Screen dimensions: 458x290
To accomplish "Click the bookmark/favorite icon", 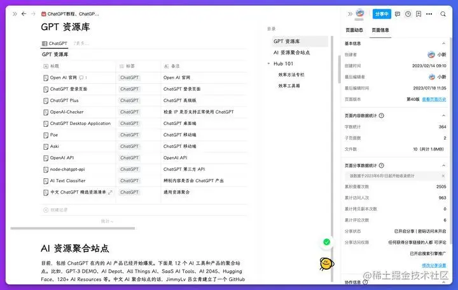I will [419, 14].
